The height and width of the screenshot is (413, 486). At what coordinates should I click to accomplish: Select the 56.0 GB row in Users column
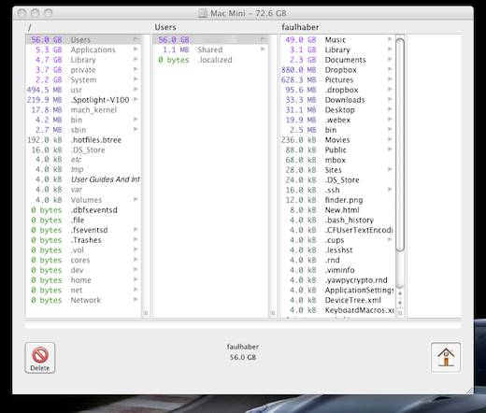tap(210, 39)
